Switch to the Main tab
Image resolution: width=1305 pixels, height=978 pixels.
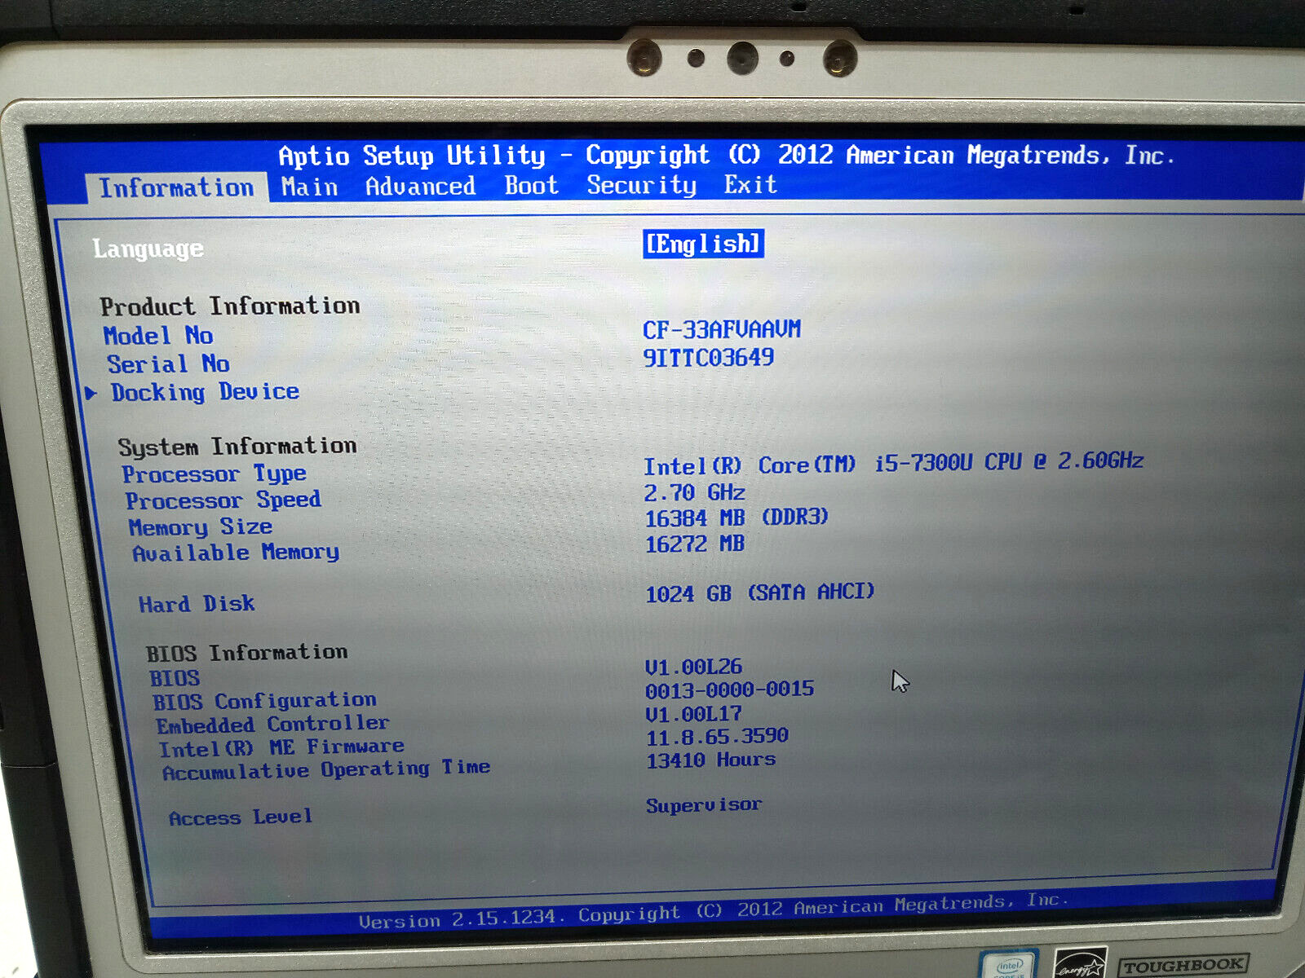click(309, 187)
